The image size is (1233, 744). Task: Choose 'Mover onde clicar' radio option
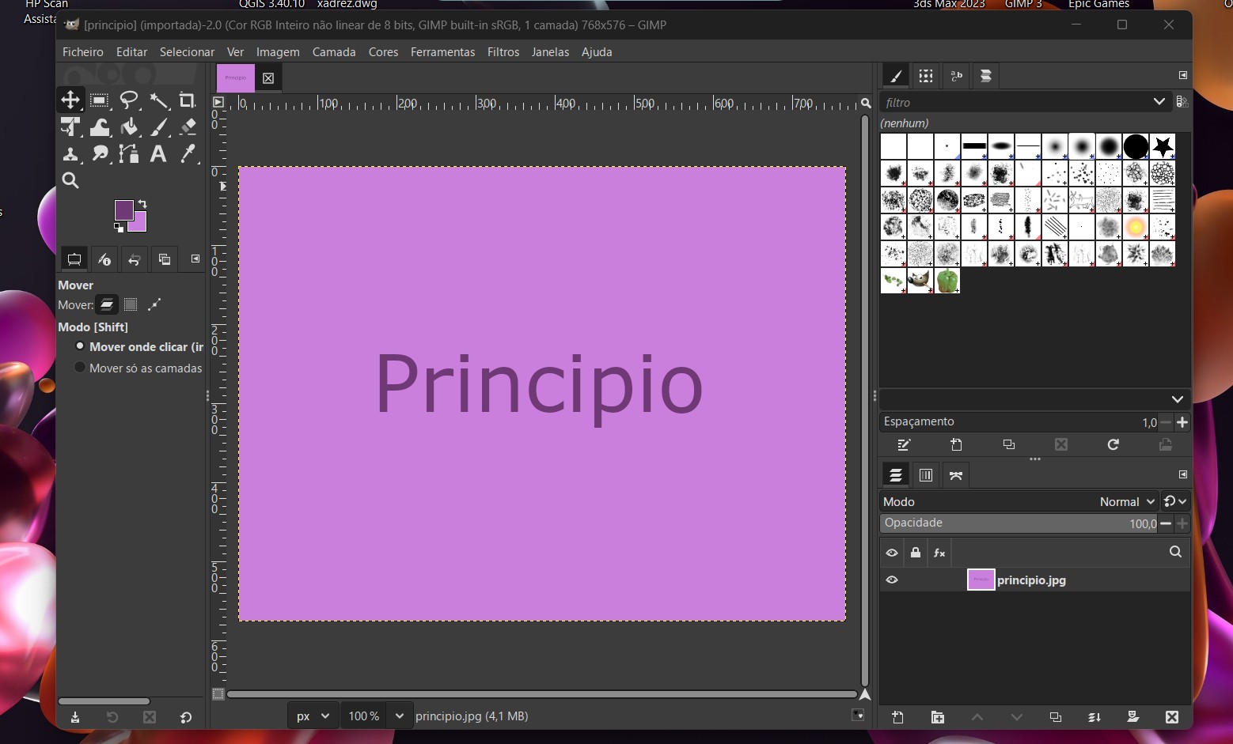80,346
